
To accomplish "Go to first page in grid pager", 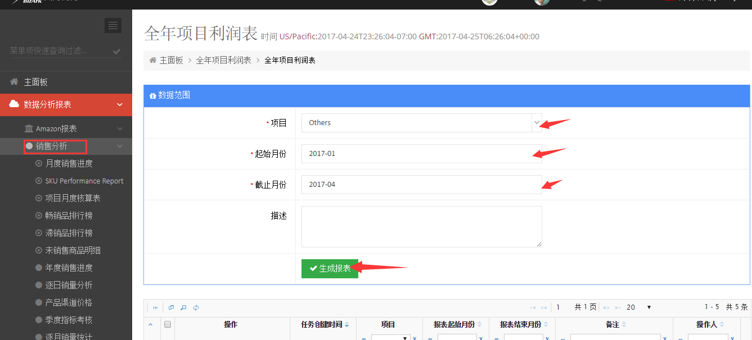I will (533, 307).
